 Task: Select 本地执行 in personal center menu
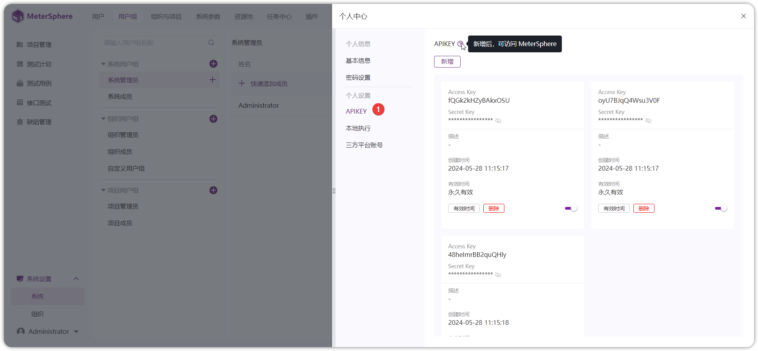click(x=358, y=128)
